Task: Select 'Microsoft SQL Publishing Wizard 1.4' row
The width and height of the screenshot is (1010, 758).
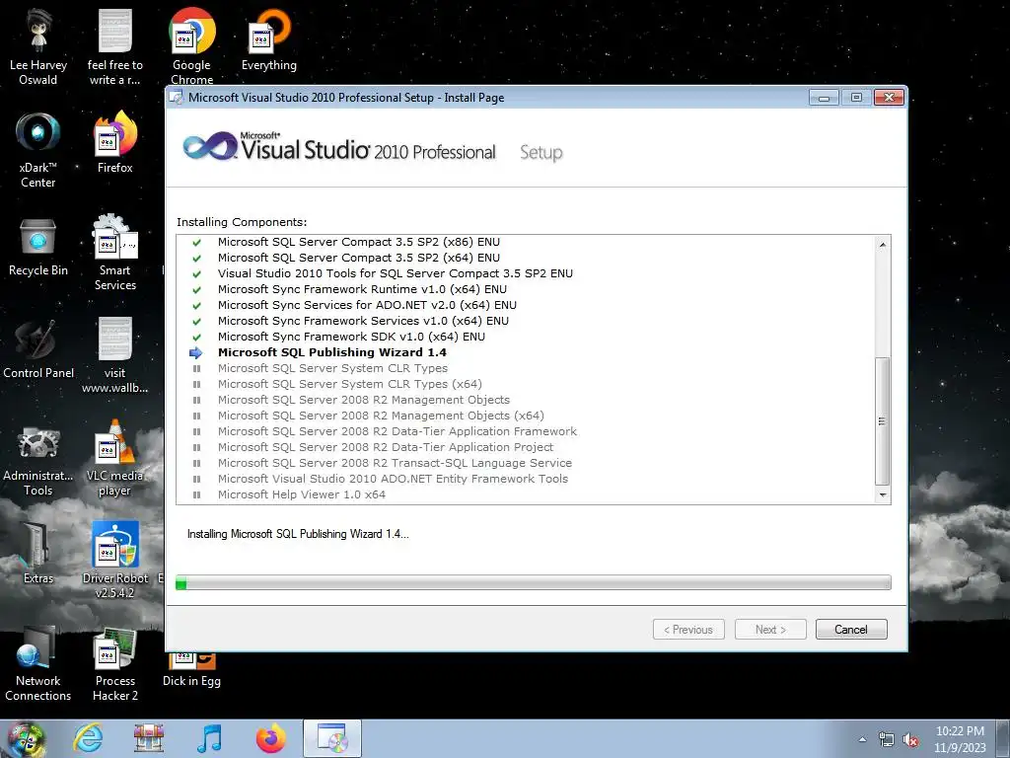Action: [x=332, y=352]
